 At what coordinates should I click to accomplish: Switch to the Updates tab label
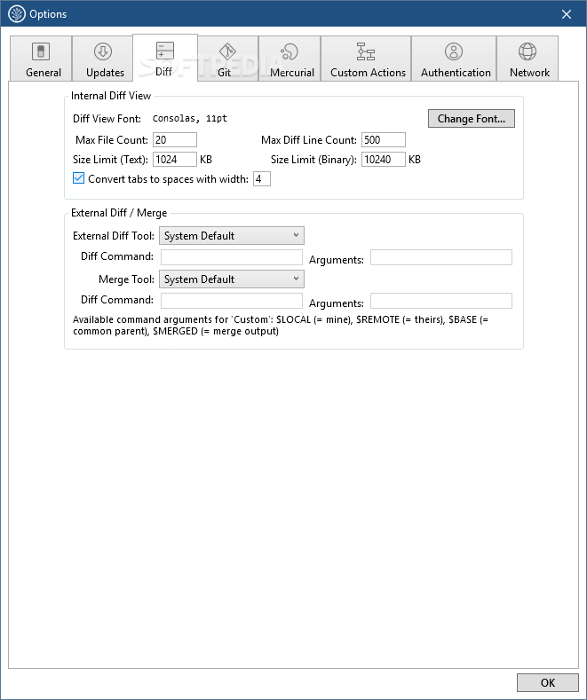click(x=105, y=73)
